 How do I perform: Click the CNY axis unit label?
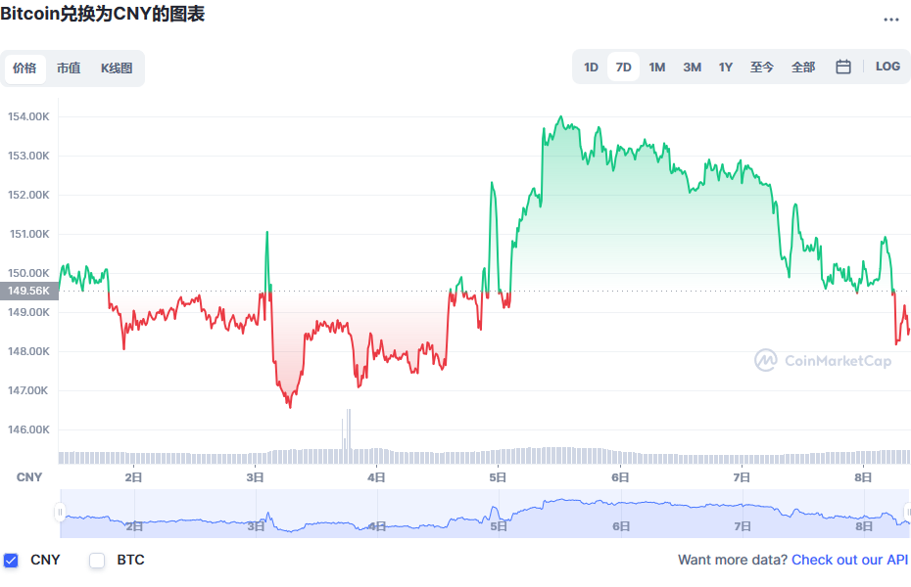click(x=29, y=477)
